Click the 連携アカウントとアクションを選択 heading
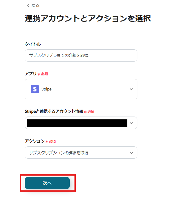Viewport: 194px width, 202px height. 88,18
